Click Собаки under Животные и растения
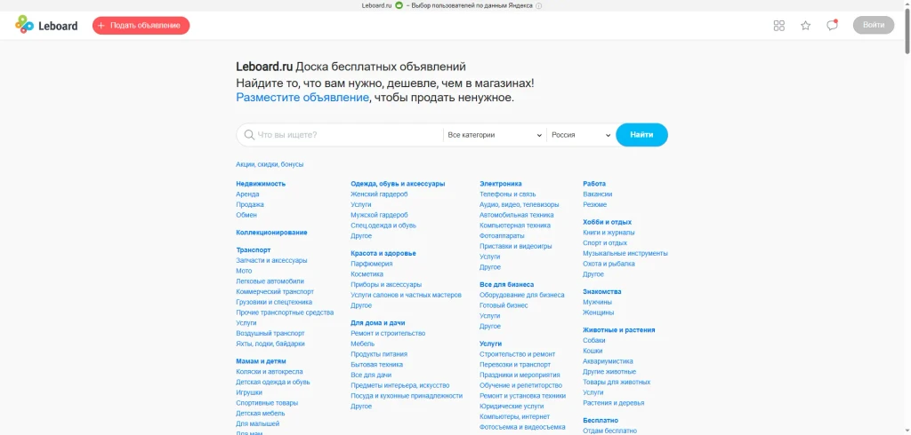The image size is (911, 435). point(594,341)
